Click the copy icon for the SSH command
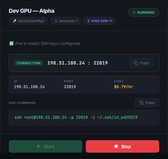Screen dimensions: 168x159 [x=142, y=103]
